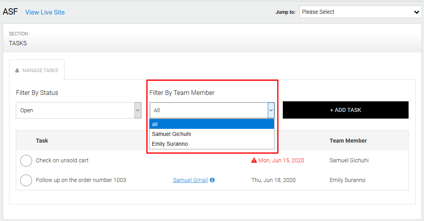Click the user icon in Manage Tasks tab
This screenshot has height=221, width=424.
pyautogui.click(x=17, y=71)
